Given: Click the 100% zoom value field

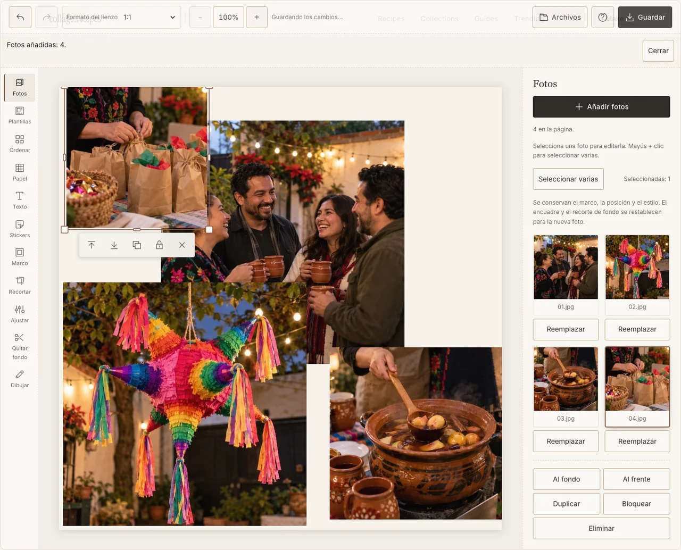Looking at the screenshot, I should (x=228, y=17).
